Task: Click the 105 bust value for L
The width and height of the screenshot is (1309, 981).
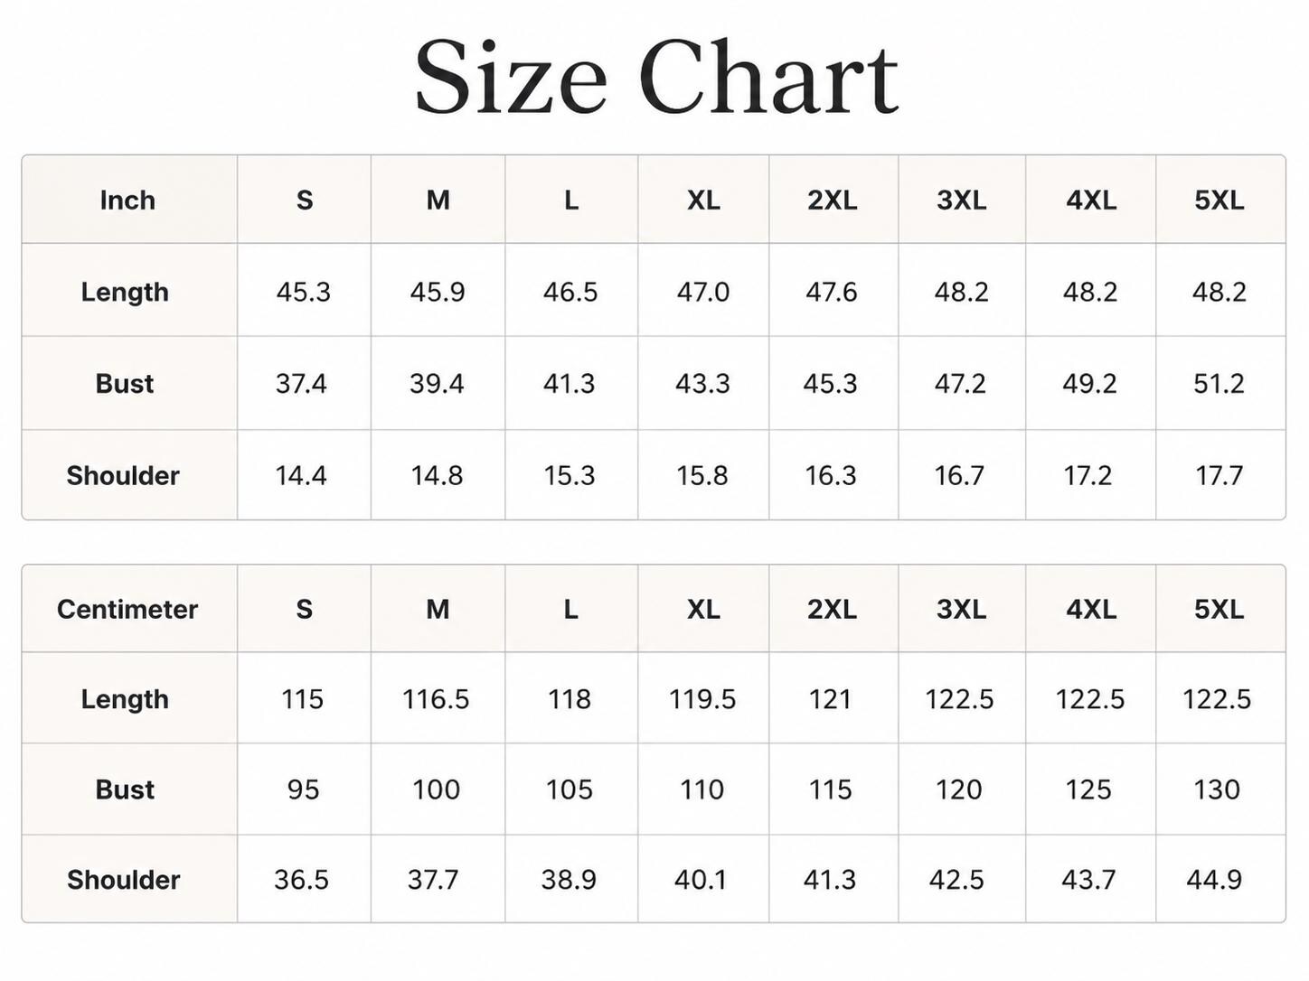Action: click(570, 789)
